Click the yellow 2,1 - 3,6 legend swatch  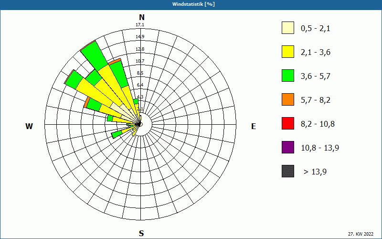tap(288, 52)
